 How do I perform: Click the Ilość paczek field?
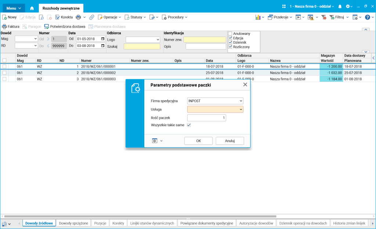(206, 118)
